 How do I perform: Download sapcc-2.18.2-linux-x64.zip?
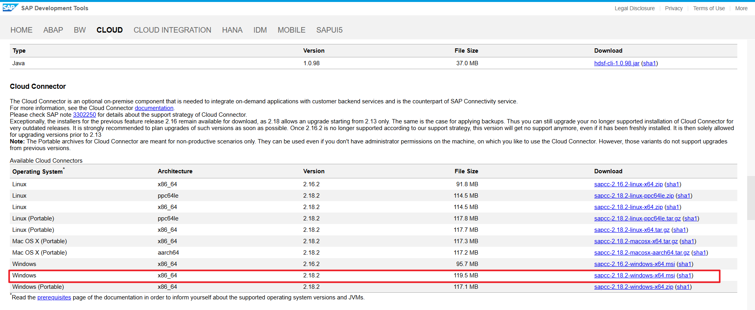[x=628, y=207]
